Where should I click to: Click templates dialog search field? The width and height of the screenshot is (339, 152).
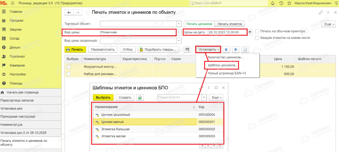coord(180,97)
